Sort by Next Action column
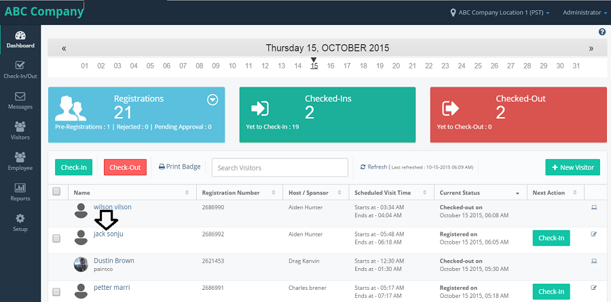611x302 pixels. pyautogui.click(x=555, y=192)
